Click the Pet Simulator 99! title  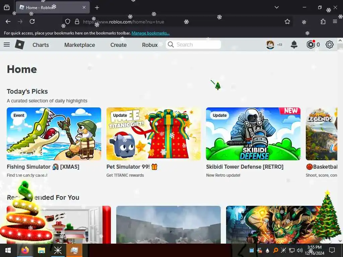[132, 167]
